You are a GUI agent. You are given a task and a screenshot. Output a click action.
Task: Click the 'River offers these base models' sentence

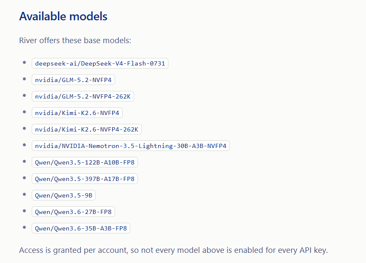75,40
